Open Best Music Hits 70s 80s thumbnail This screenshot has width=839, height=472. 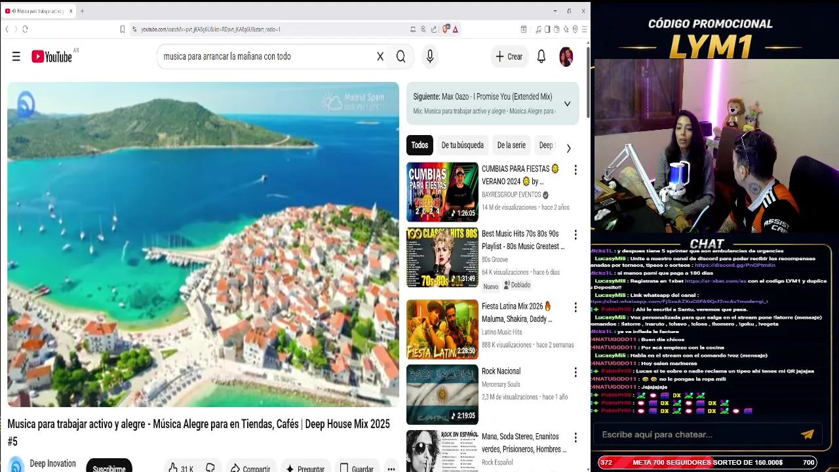442,258
